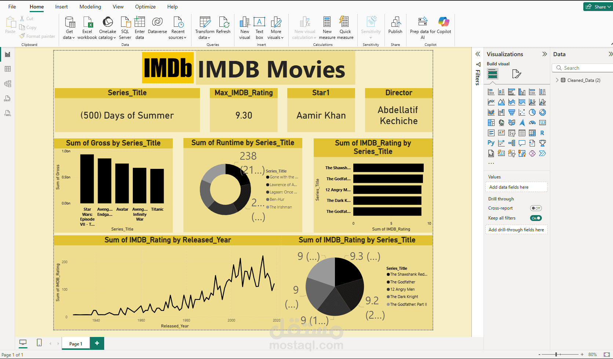Click the Publish button
This screenshot has height=359, width=613.
click(x=395, y=25)
